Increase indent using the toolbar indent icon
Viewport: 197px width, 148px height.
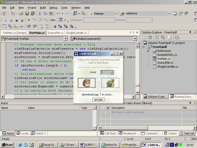click(35, 26)
